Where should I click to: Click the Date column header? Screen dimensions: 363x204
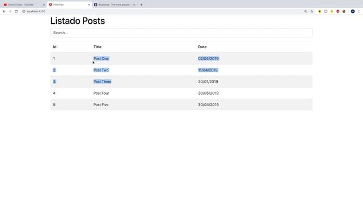[202, 46]
